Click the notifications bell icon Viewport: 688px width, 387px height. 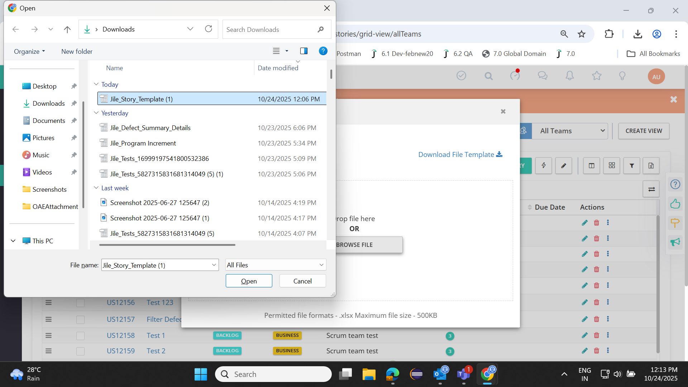tap(569, 76)
